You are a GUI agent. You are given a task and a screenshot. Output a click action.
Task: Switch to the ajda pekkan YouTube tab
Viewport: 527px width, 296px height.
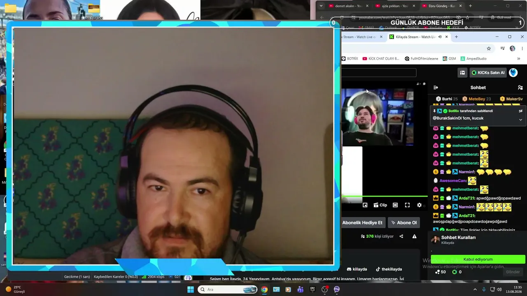(395, 6)
